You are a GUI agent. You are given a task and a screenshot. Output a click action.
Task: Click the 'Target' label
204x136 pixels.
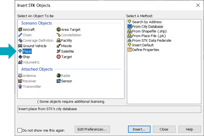tap(66, 57)
